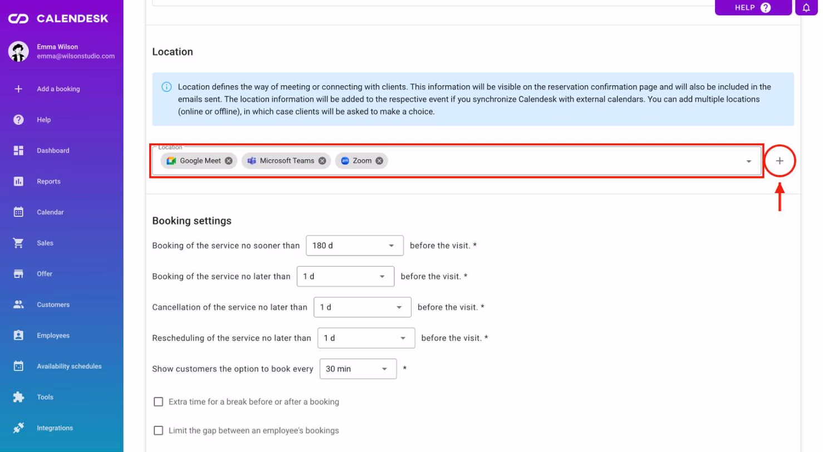Remove the Google Meet location chip
The image size is (823, 452).
(228, 161)
